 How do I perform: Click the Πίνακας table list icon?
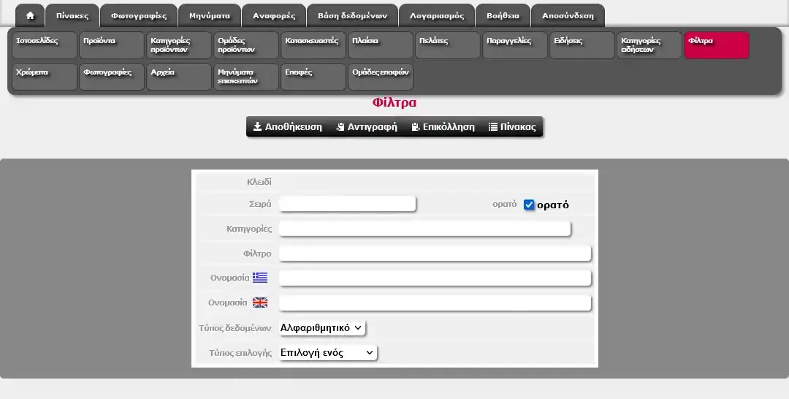tap(493, 127)
